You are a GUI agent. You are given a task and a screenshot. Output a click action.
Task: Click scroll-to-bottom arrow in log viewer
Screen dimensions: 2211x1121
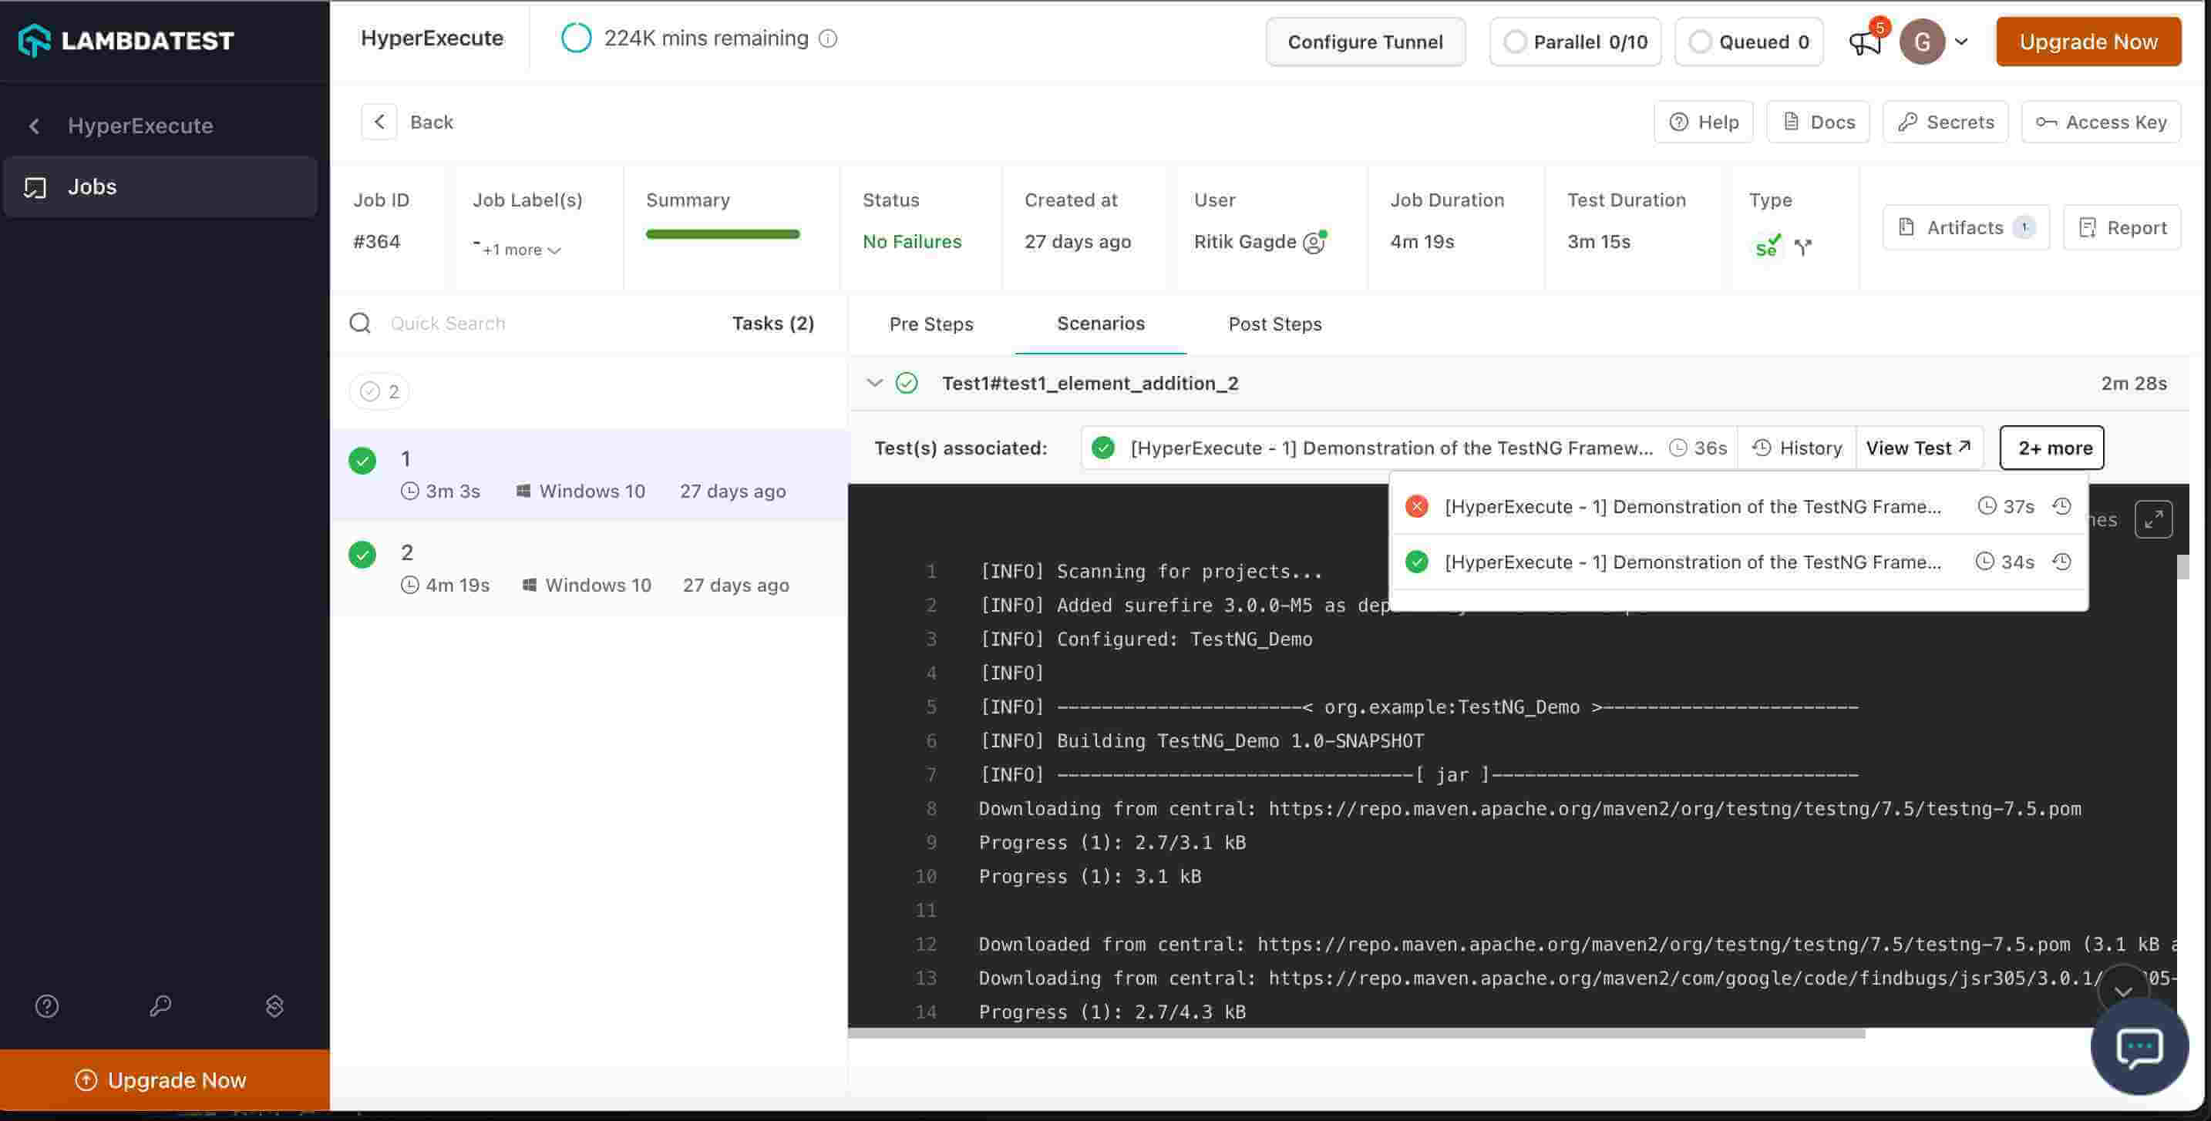click(x=2122, y=991)
